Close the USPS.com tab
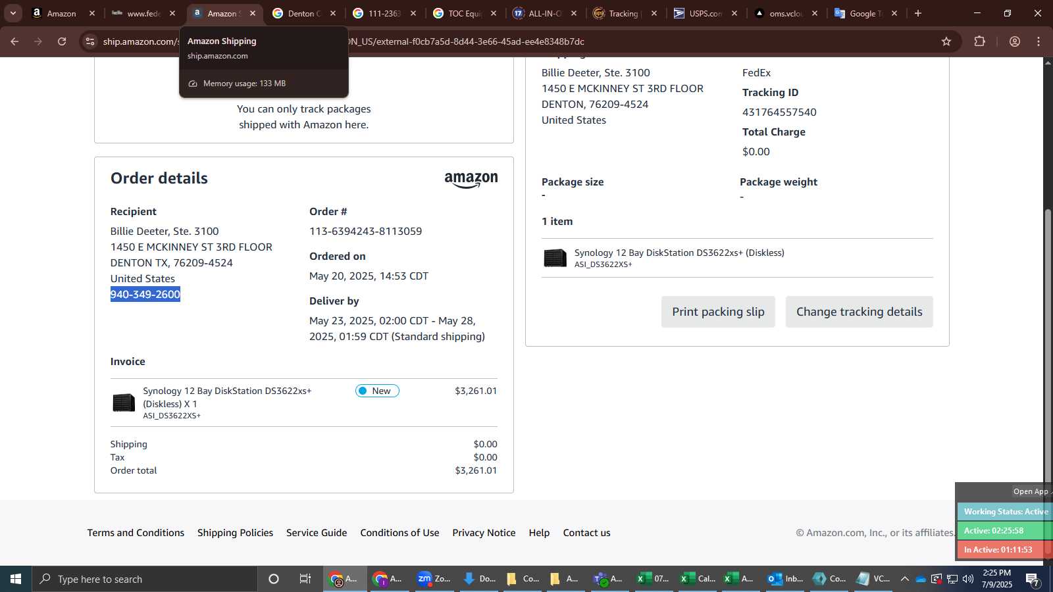Screen dimensions: 1053x592 734,13
